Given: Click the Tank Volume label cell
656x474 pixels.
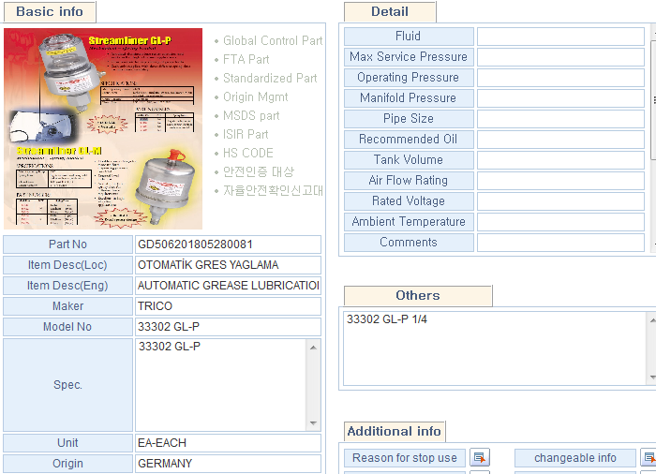Looking at the screenshot, I should coord(409,160).
